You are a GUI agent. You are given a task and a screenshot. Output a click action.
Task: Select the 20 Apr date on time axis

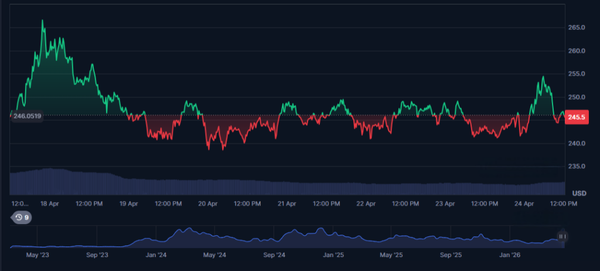point(208,204)
